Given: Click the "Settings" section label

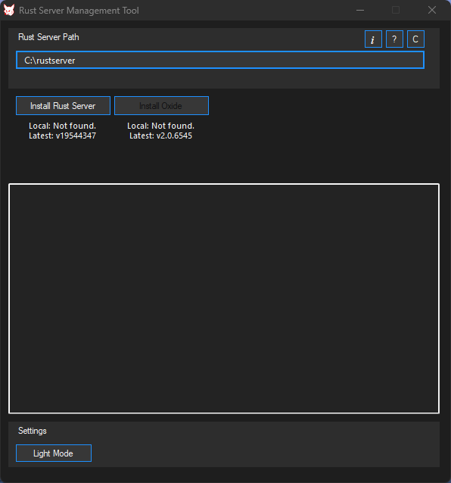Looking at the screenshot, I should pyautogui.click(x=33, y=431).
